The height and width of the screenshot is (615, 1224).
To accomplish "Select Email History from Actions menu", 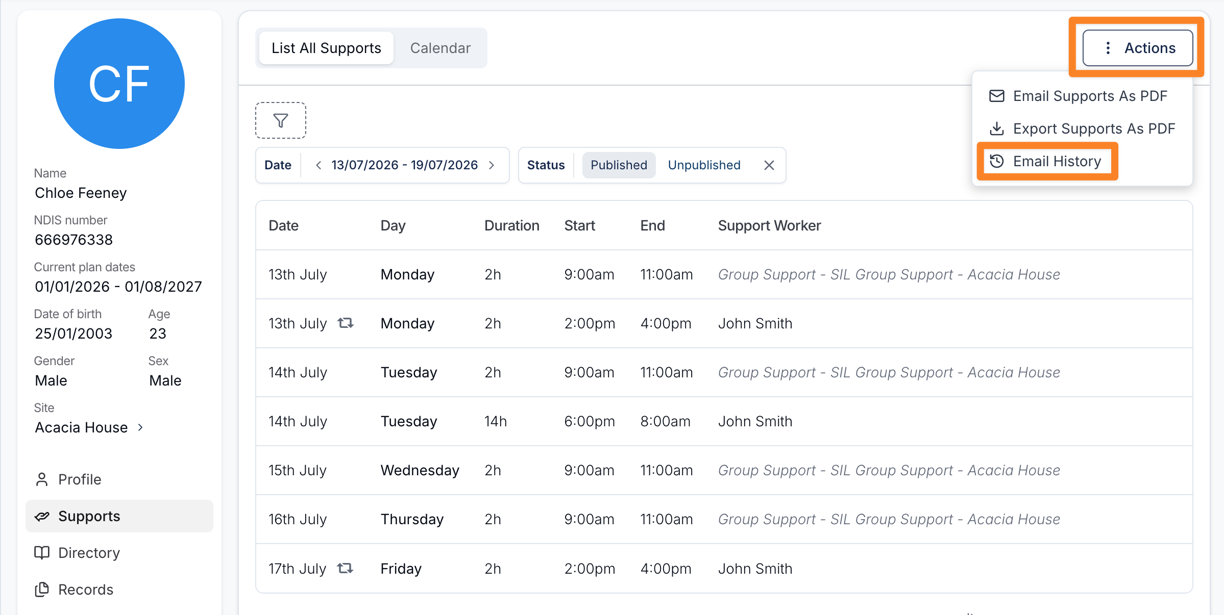I will (1045, 161).
